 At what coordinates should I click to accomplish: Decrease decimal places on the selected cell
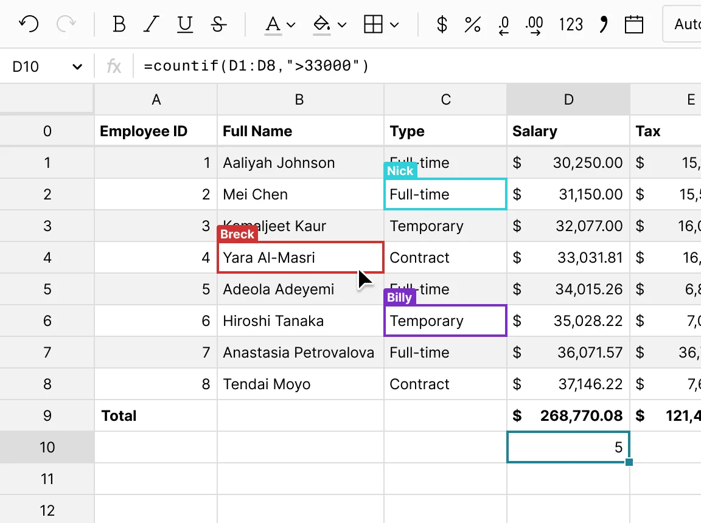point(504,24)
